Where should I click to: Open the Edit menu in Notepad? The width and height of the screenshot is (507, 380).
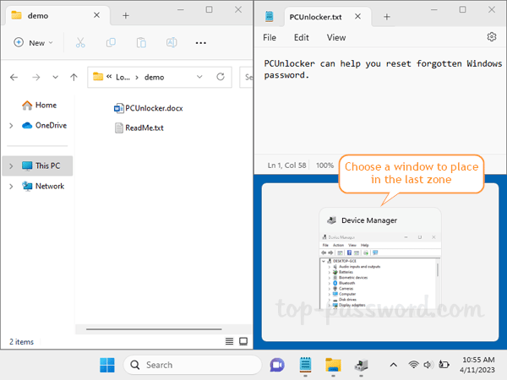[302, 37]
